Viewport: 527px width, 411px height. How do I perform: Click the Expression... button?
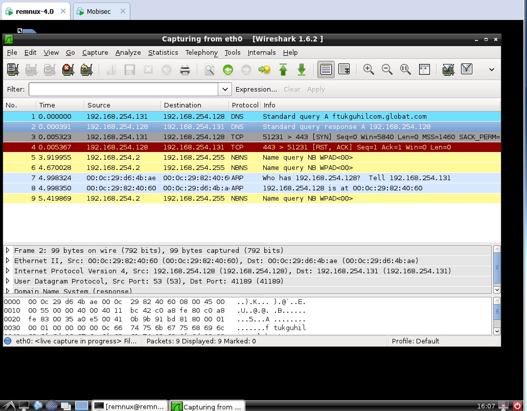coord(256,89)
